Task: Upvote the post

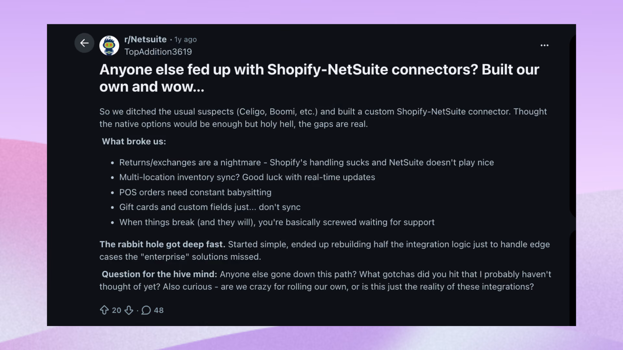Action: pyautogui.click(x=104, y=310)
